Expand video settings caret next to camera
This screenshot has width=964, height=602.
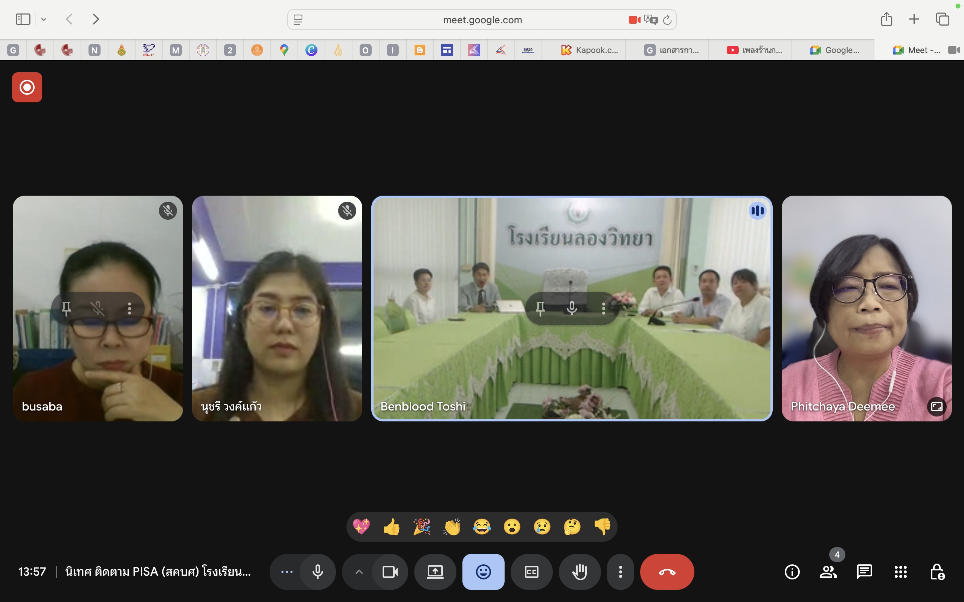click(x=359, y=572)
